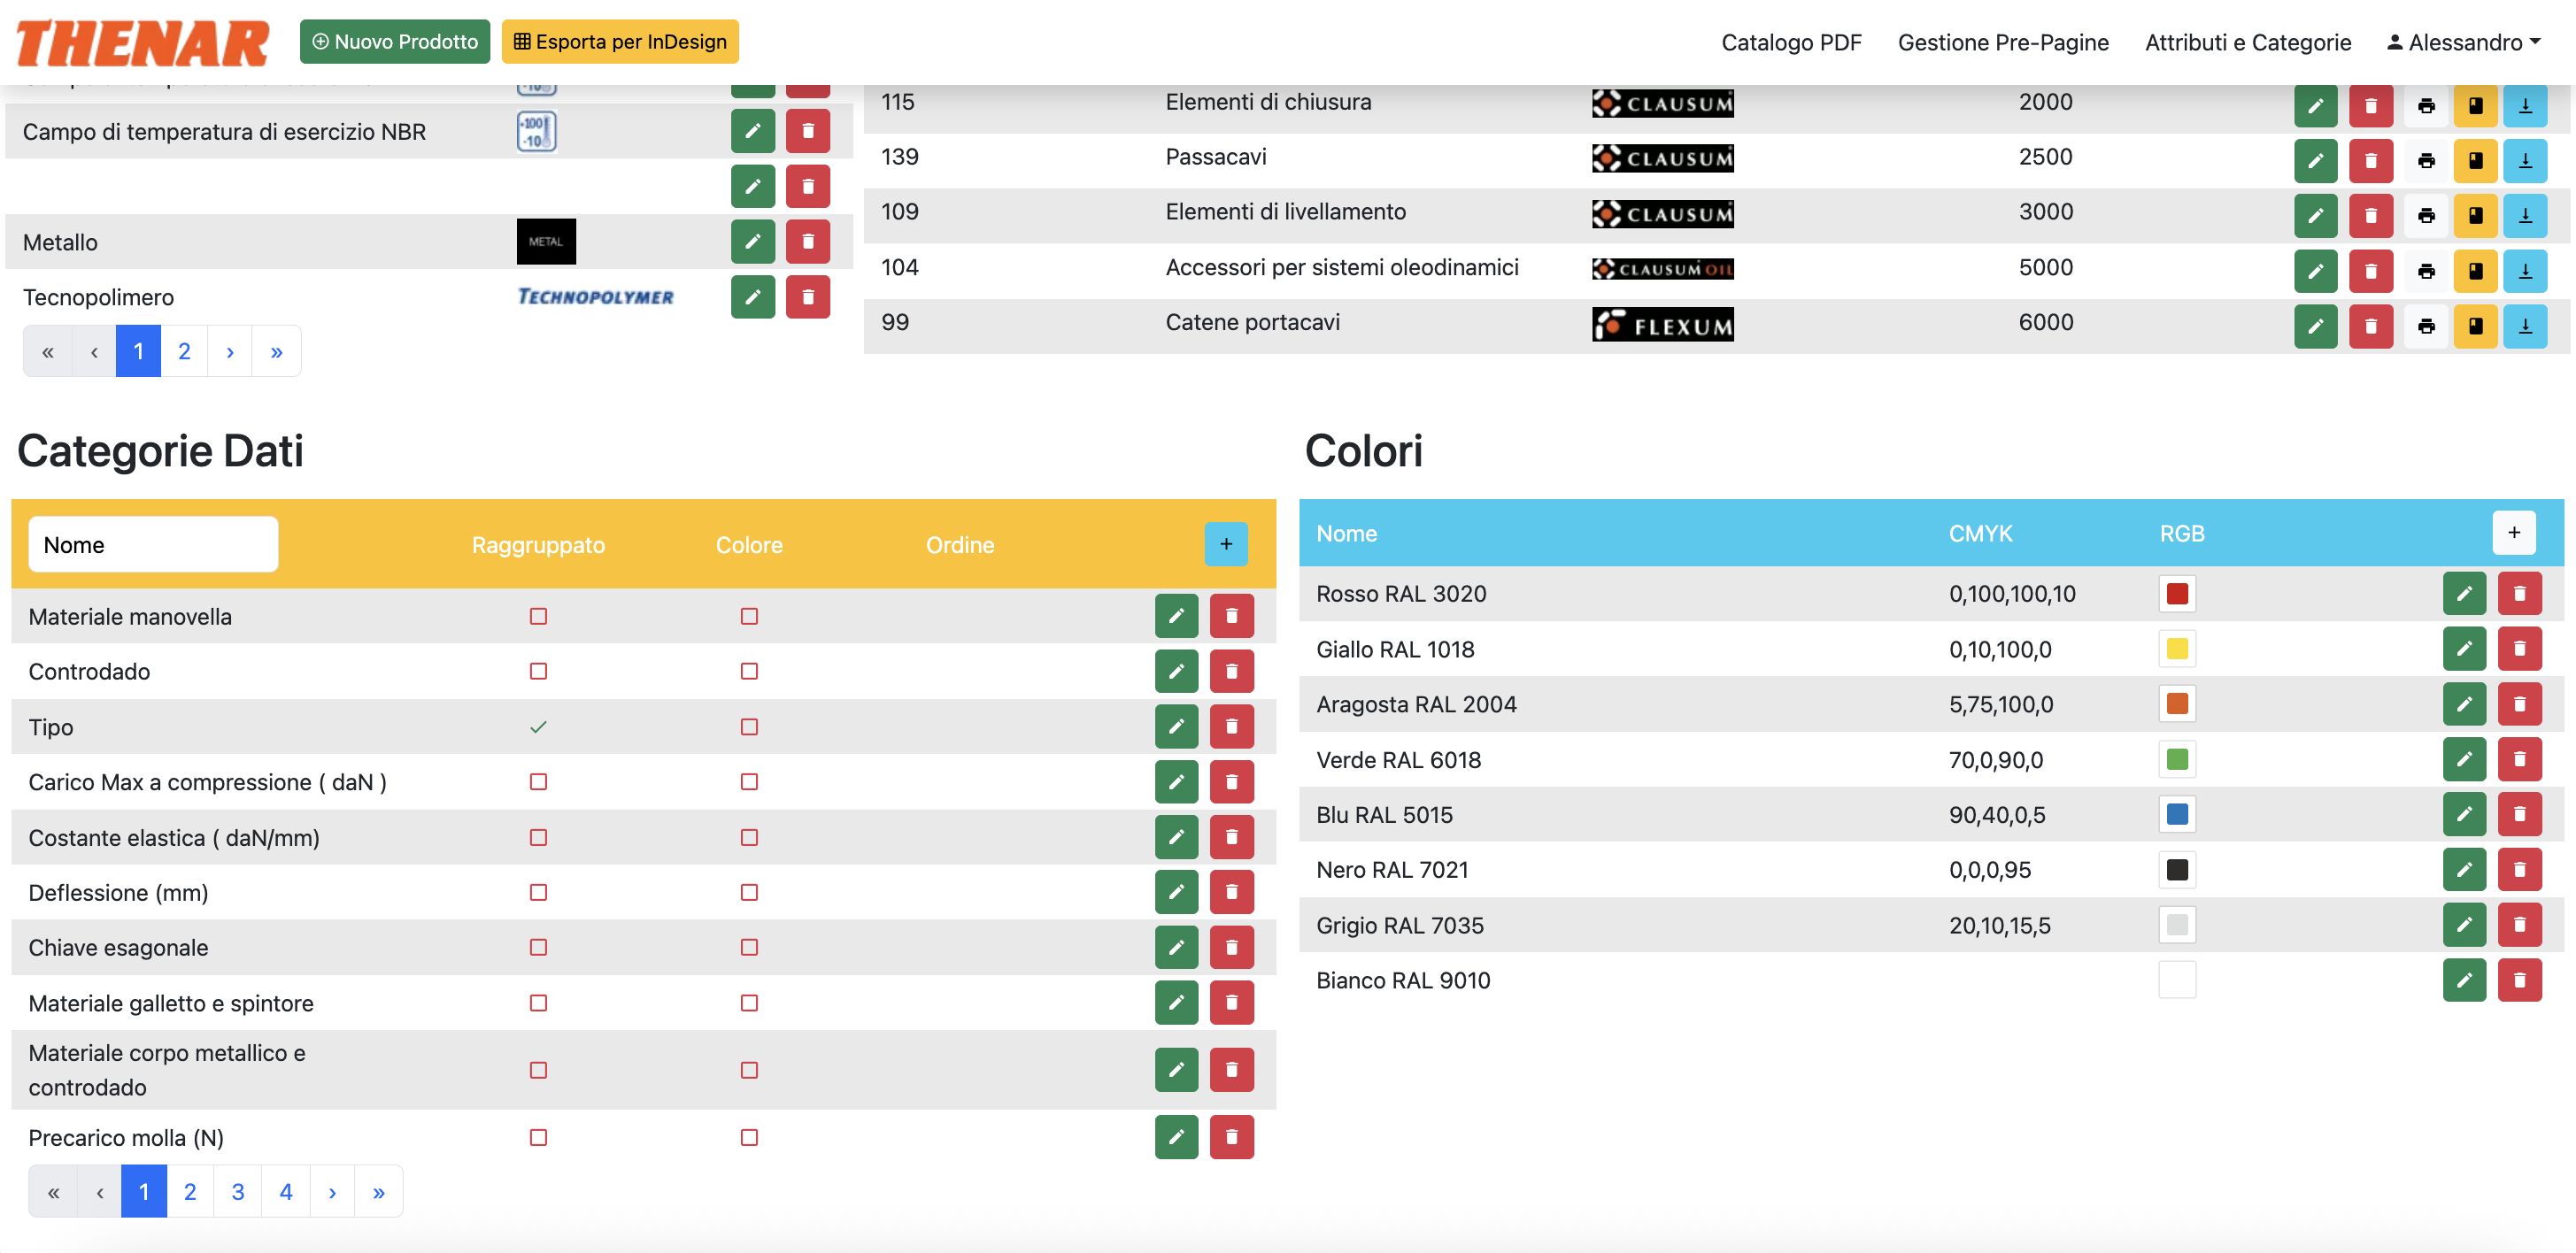The height and width of the screenshot is (1253, 2576).
Task: Download the Elementi di chiusura catalog
Action: pos(2525,105)
